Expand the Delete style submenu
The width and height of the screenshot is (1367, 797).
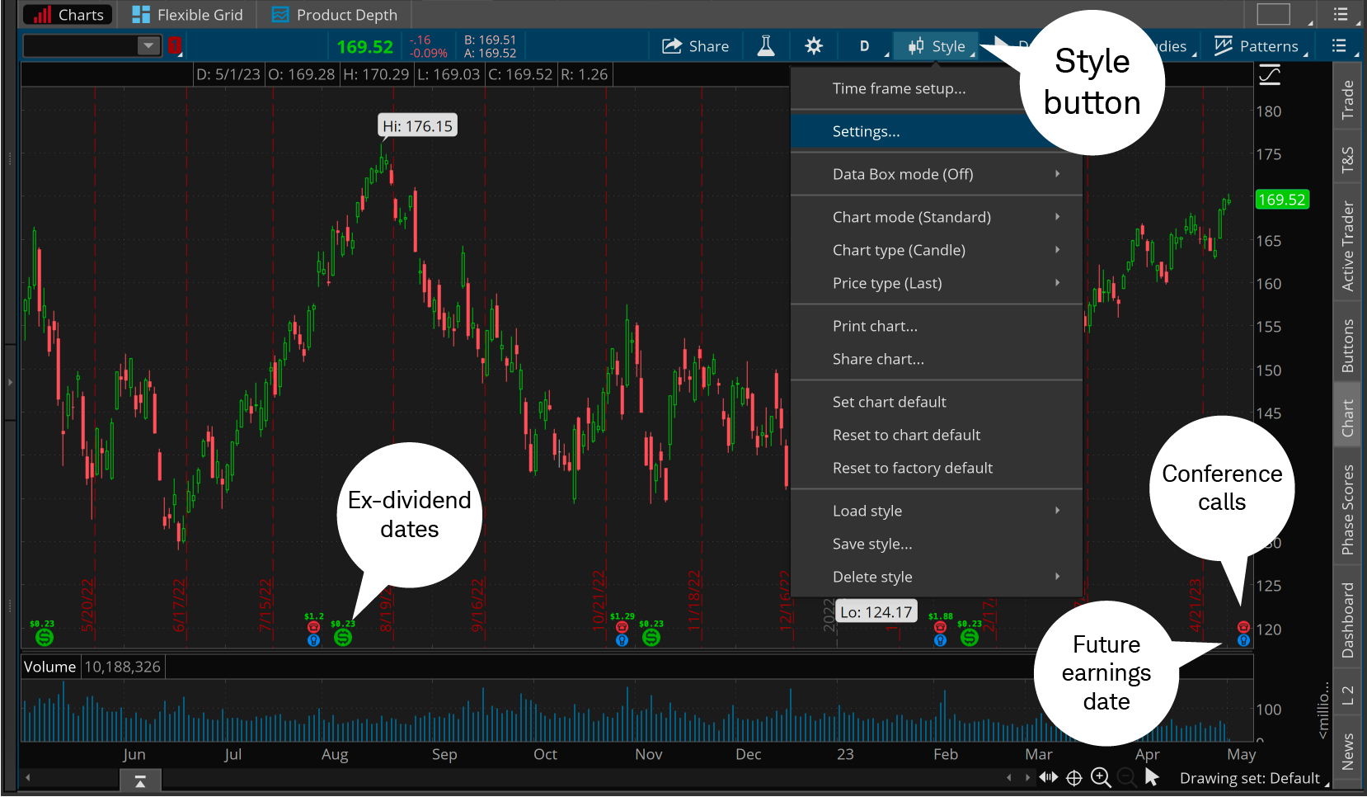pos(937,577)
